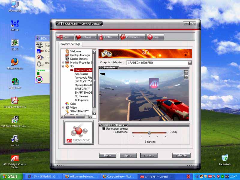The width and height of the screenshot is (240, 180).
Task: Click the Apply button
Action: coord(128,155)
